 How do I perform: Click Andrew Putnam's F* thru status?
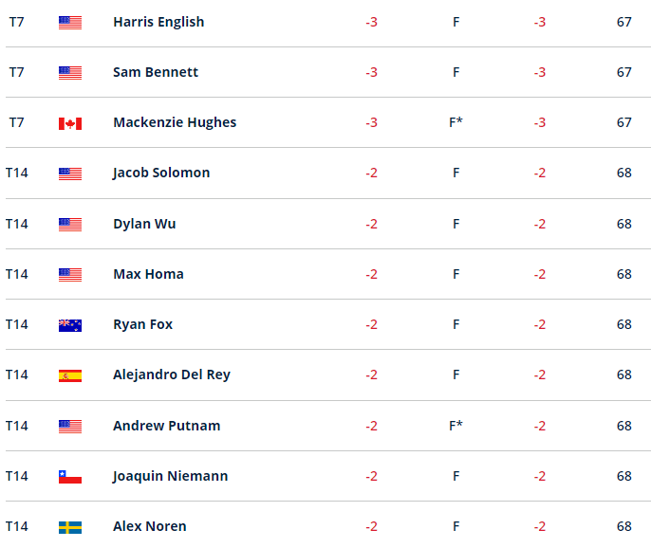coord(456,426)
